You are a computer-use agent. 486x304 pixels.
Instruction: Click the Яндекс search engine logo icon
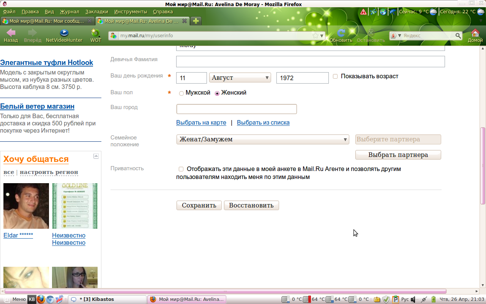(x=394, y=36)
